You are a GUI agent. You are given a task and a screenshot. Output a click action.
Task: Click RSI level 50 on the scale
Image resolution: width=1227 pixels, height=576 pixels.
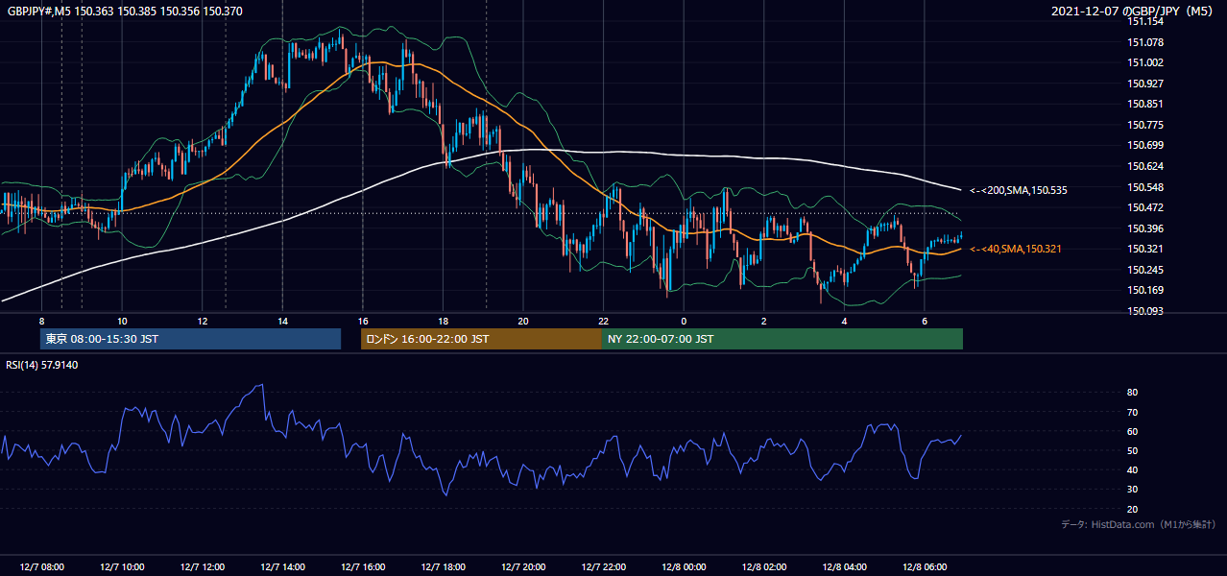click(x=1133, y=450)
